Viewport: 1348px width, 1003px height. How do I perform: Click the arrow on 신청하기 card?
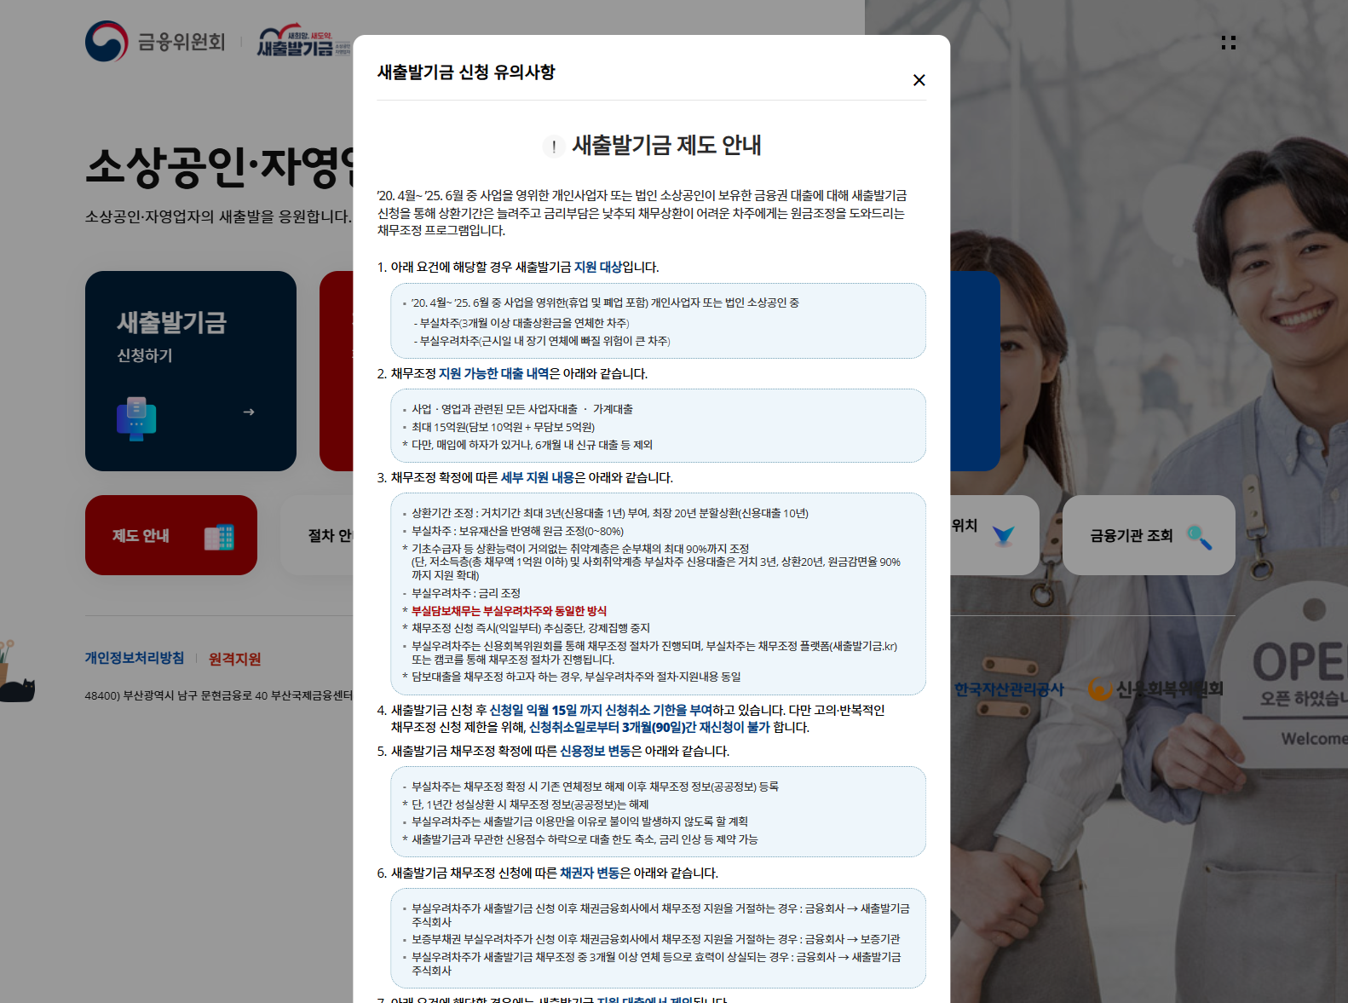coord(249,412)
